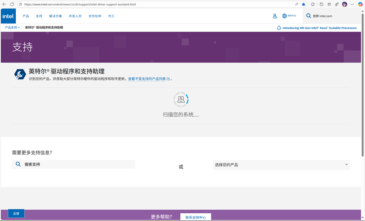This screenshot has height=221, width=365.
Task: Click the 需要更多支持信息? heading
Action: pyautogui.click(x=32, y=153)
